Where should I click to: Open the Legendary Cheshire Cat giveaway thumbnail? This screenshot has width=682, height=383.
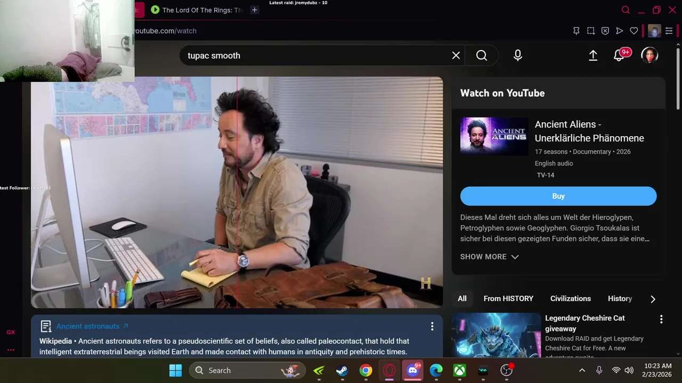pyautogui.click(x=496, y=335)
